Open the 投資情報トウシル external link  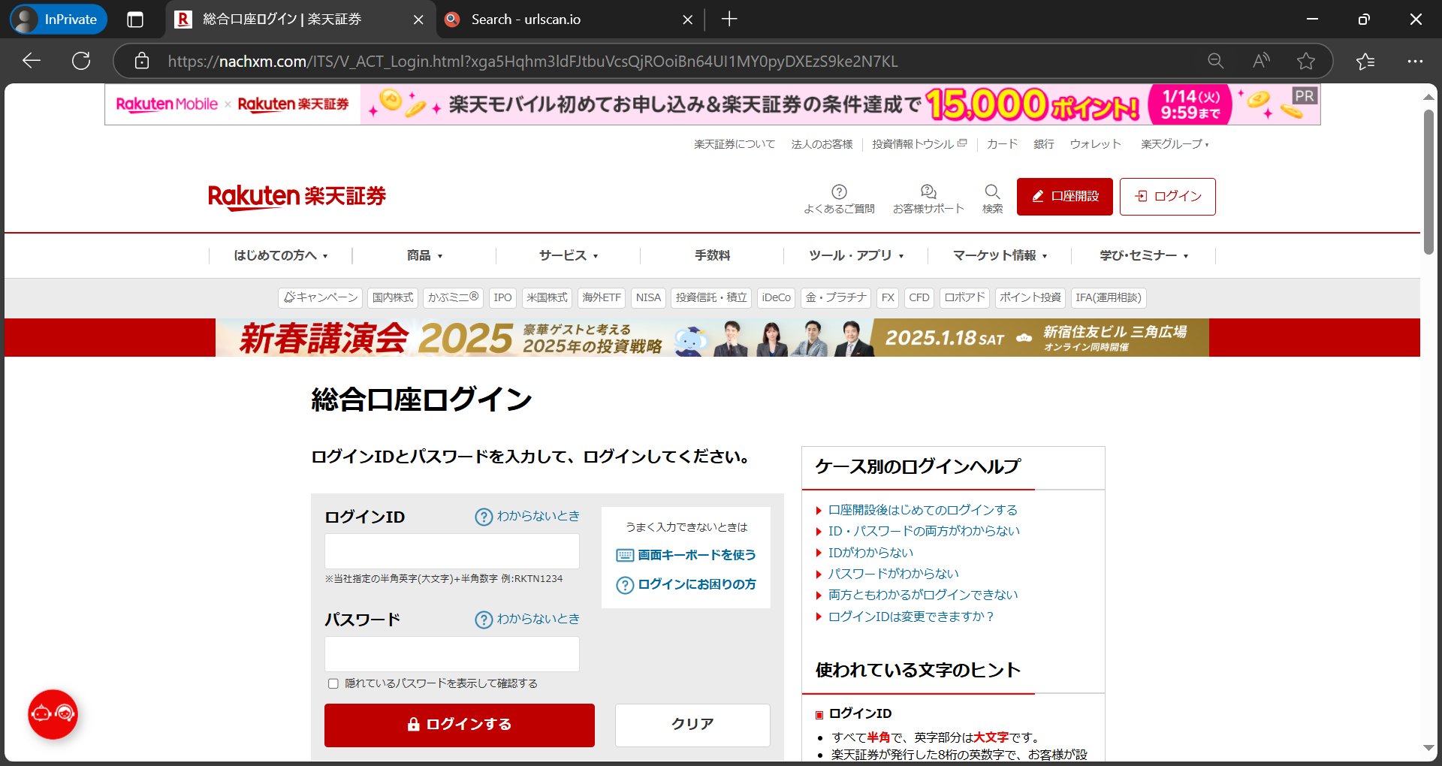tap(919, 144)
